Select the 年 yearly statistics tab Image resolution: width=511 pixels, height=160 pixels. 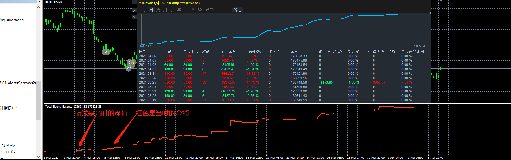(x=179, y=10)
